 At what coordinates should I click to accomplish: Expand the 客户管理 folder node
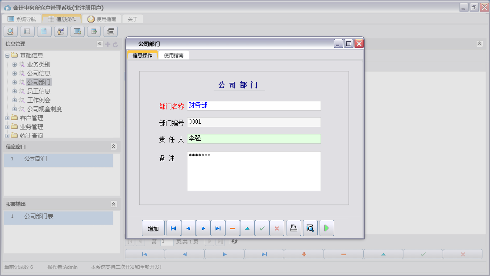point(7,118)
